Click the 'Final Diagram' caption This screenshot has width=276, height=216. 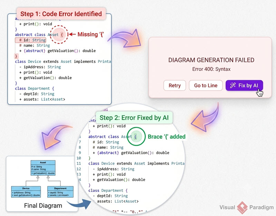pos(43,206)
